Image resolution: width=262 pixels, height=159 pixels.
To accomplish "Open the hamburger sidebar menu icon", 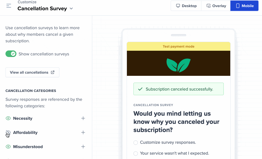I will pyautogui.click(x=9, y=6).
